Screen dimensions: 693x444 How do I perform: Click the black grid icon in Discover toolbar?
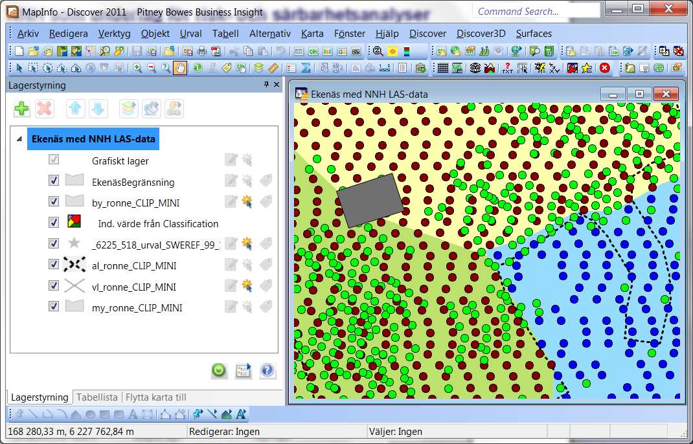point(443,68)
